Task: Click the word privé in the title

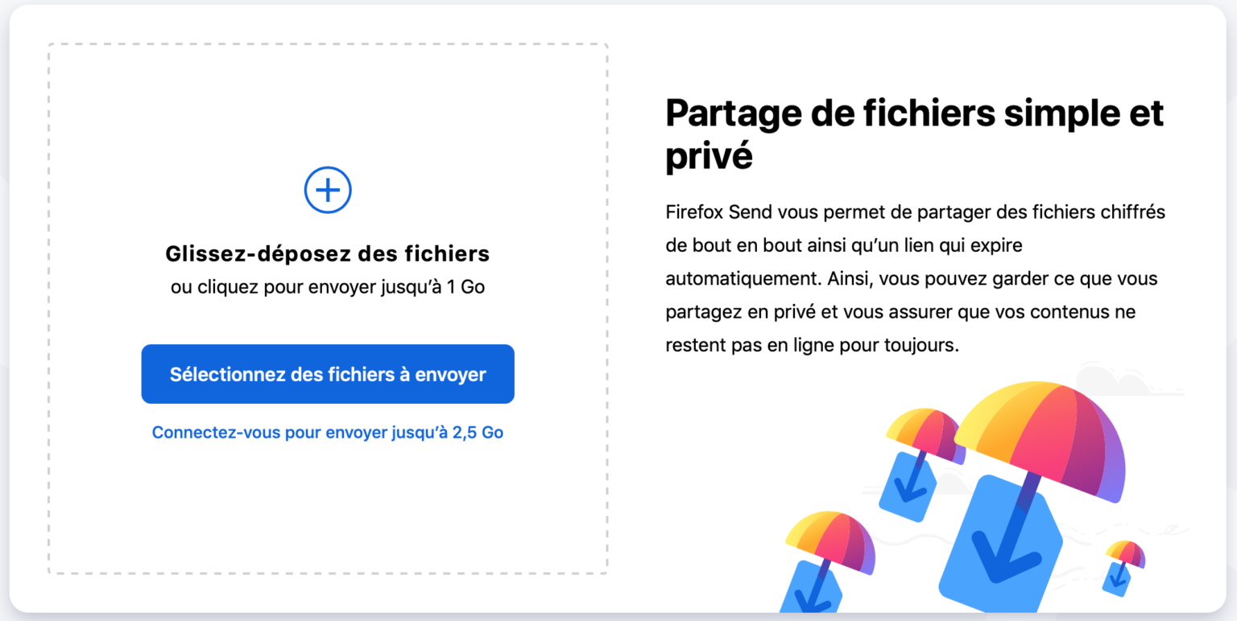Action: 709,156
